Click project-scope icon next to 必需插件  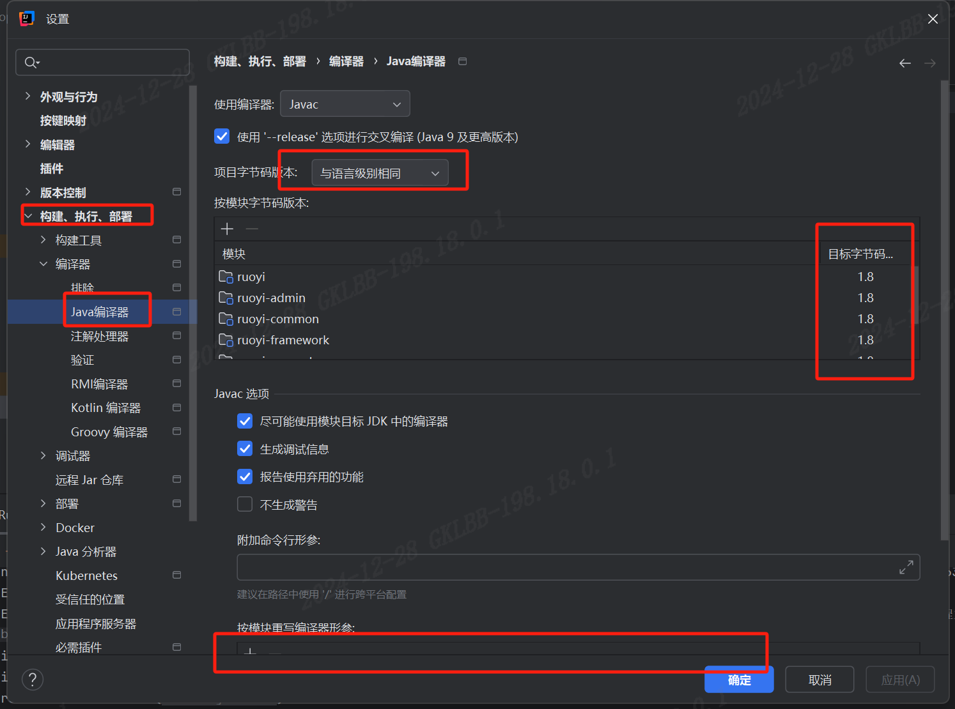(x=177, y=647)
